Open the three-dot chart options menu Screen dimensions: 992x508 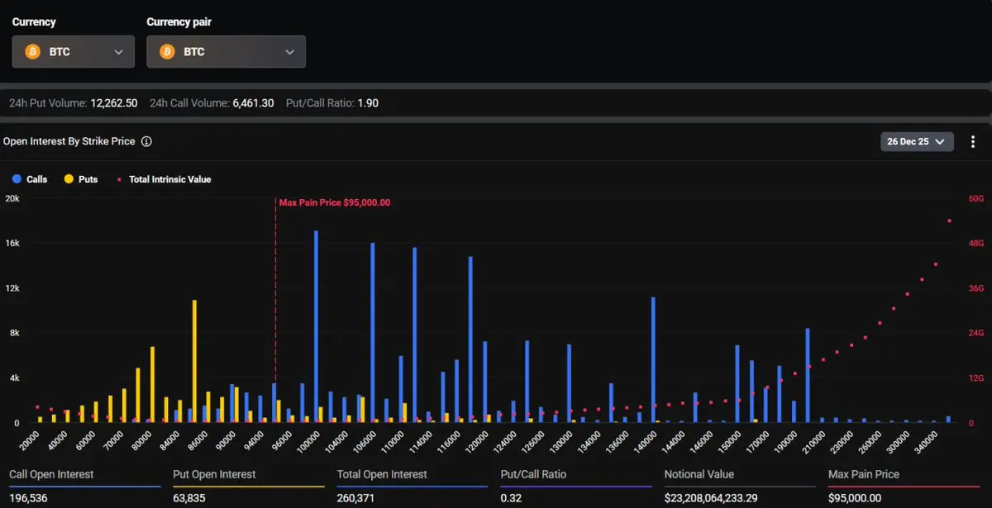[973, 141]
